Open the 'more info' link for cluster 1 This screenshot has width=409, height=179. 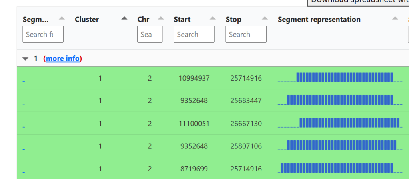(62, 59)
